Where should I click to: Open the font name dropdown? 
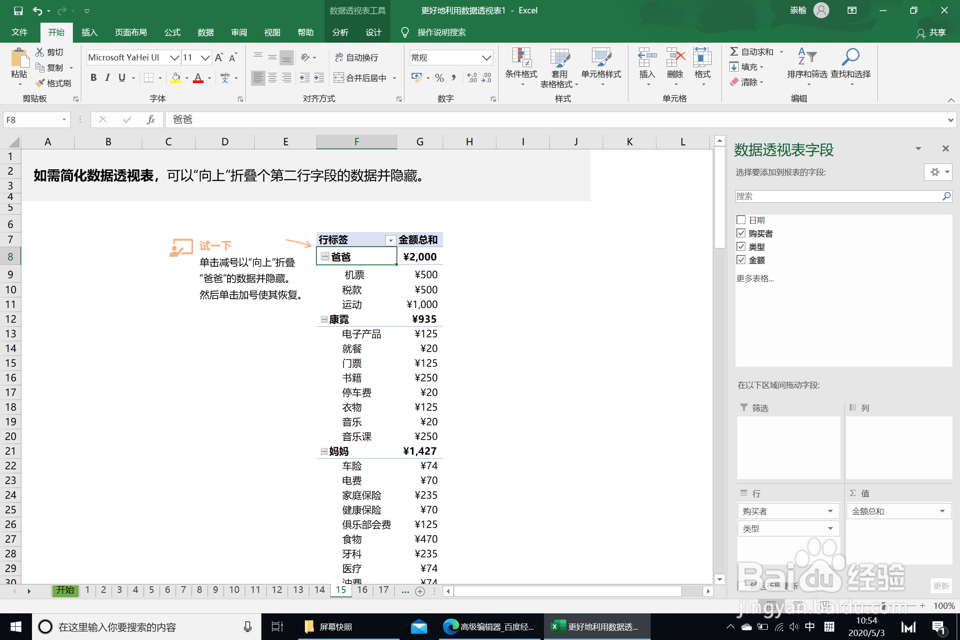pos(175,57)
